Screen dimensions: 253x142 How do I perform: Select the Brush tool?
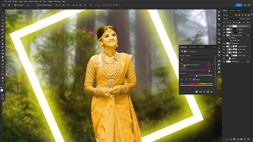[3, 40]
